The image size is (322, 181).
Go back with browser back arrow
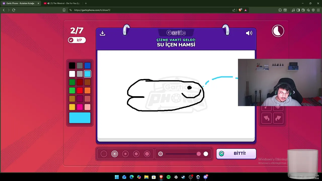click(4, 10)
